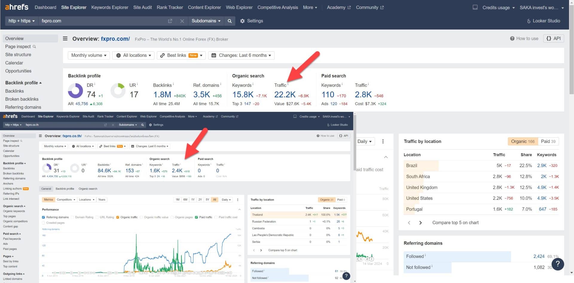The image size is (574, 283).
Task: Open Academy external link in top header
Action: pos(339,7)
